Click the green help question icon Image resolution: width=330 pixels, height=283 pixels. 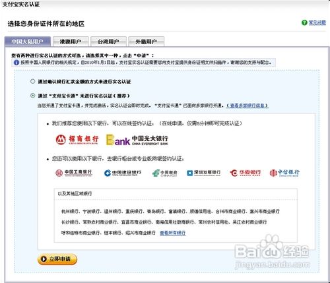(x=304, y=22)
